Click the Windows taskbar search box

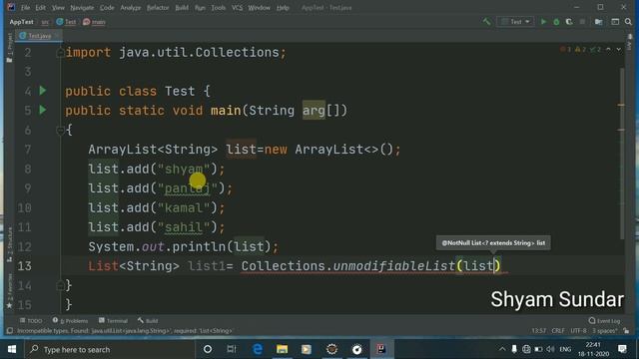110,349
